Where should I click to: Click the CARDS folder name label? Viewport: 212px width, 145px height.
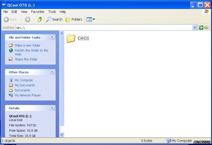(83, 38)
